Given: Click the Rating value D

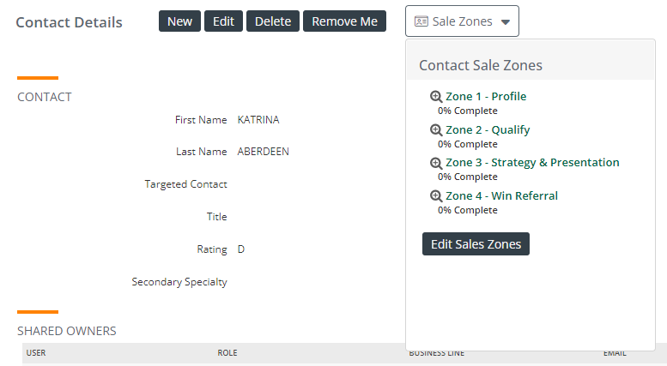Looking at the screenshot, I should (x=240, y=249).
